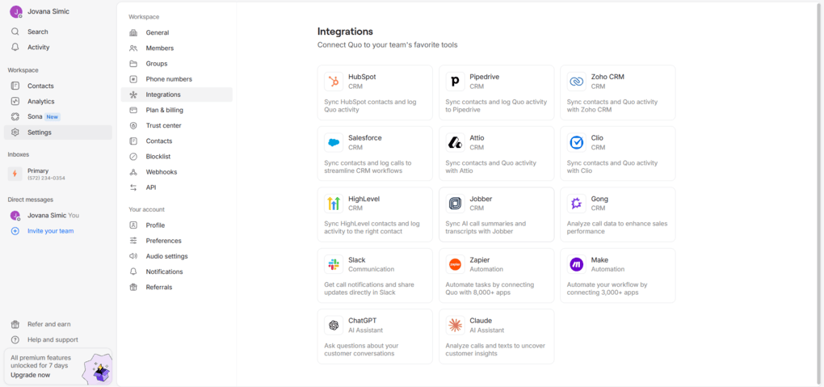Open the Primary inbox
824x387 pixels.
(x=58, y=174)
